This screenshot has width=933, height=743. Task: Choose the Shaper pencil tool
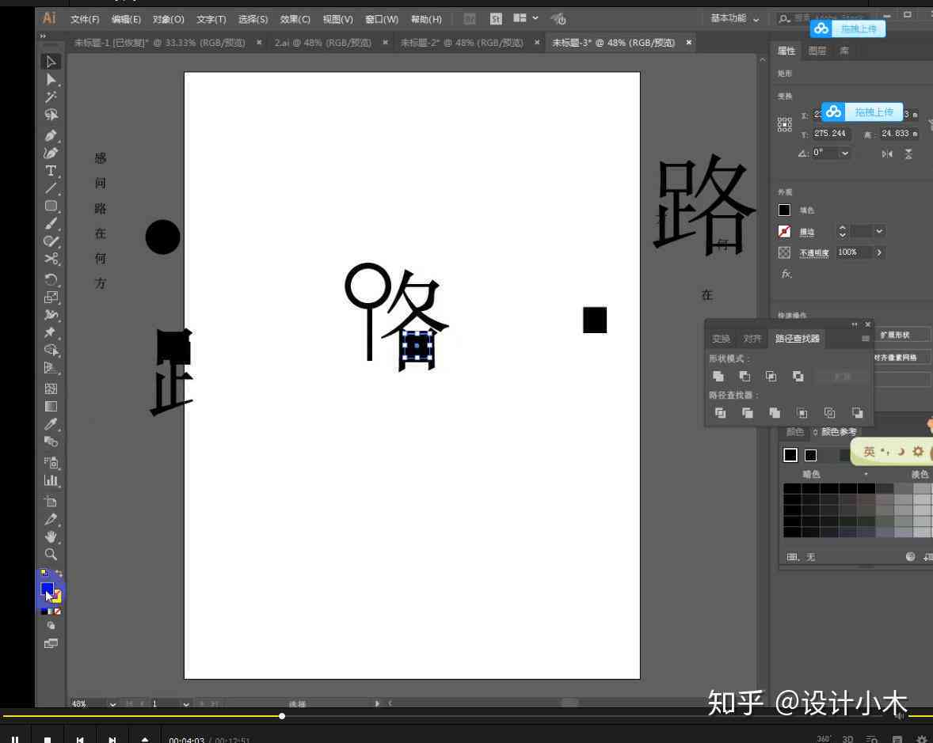(51, 241)
